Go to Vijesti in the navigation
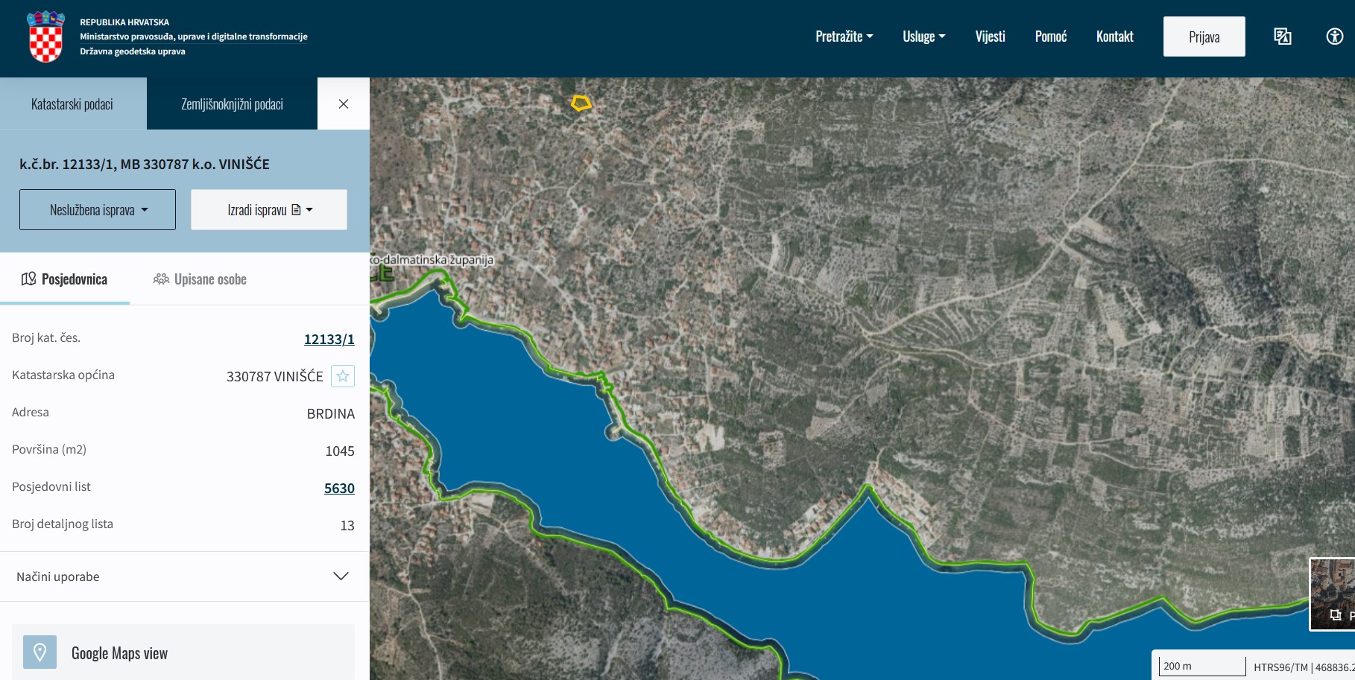The height and width of the screenshot is (680, 1355). [x=990, y=36]
